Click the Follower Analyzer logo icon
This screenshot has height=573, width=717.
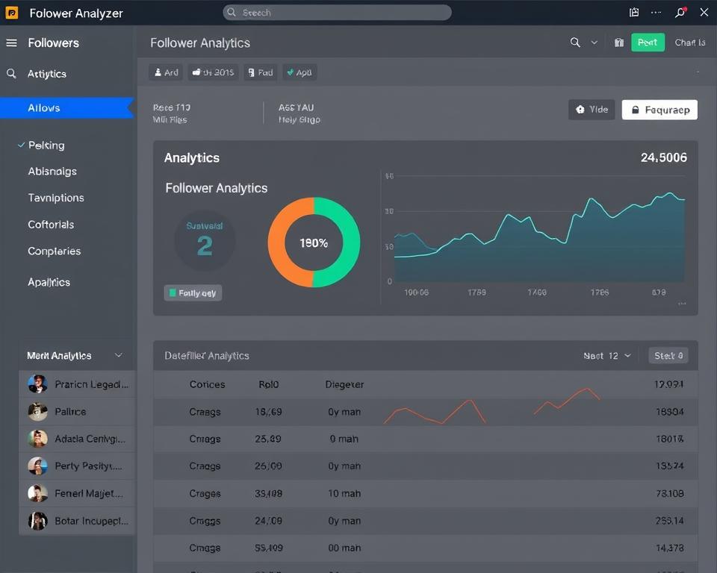pos(10,12)
